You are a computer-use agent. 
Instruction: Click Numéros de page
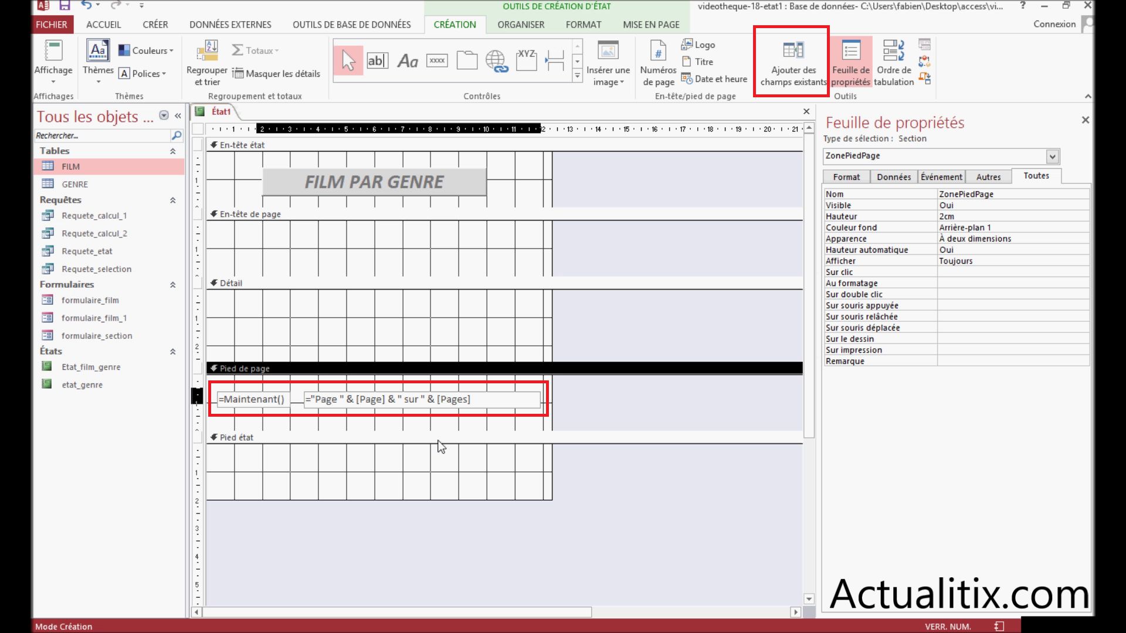(x=658, y=63)
